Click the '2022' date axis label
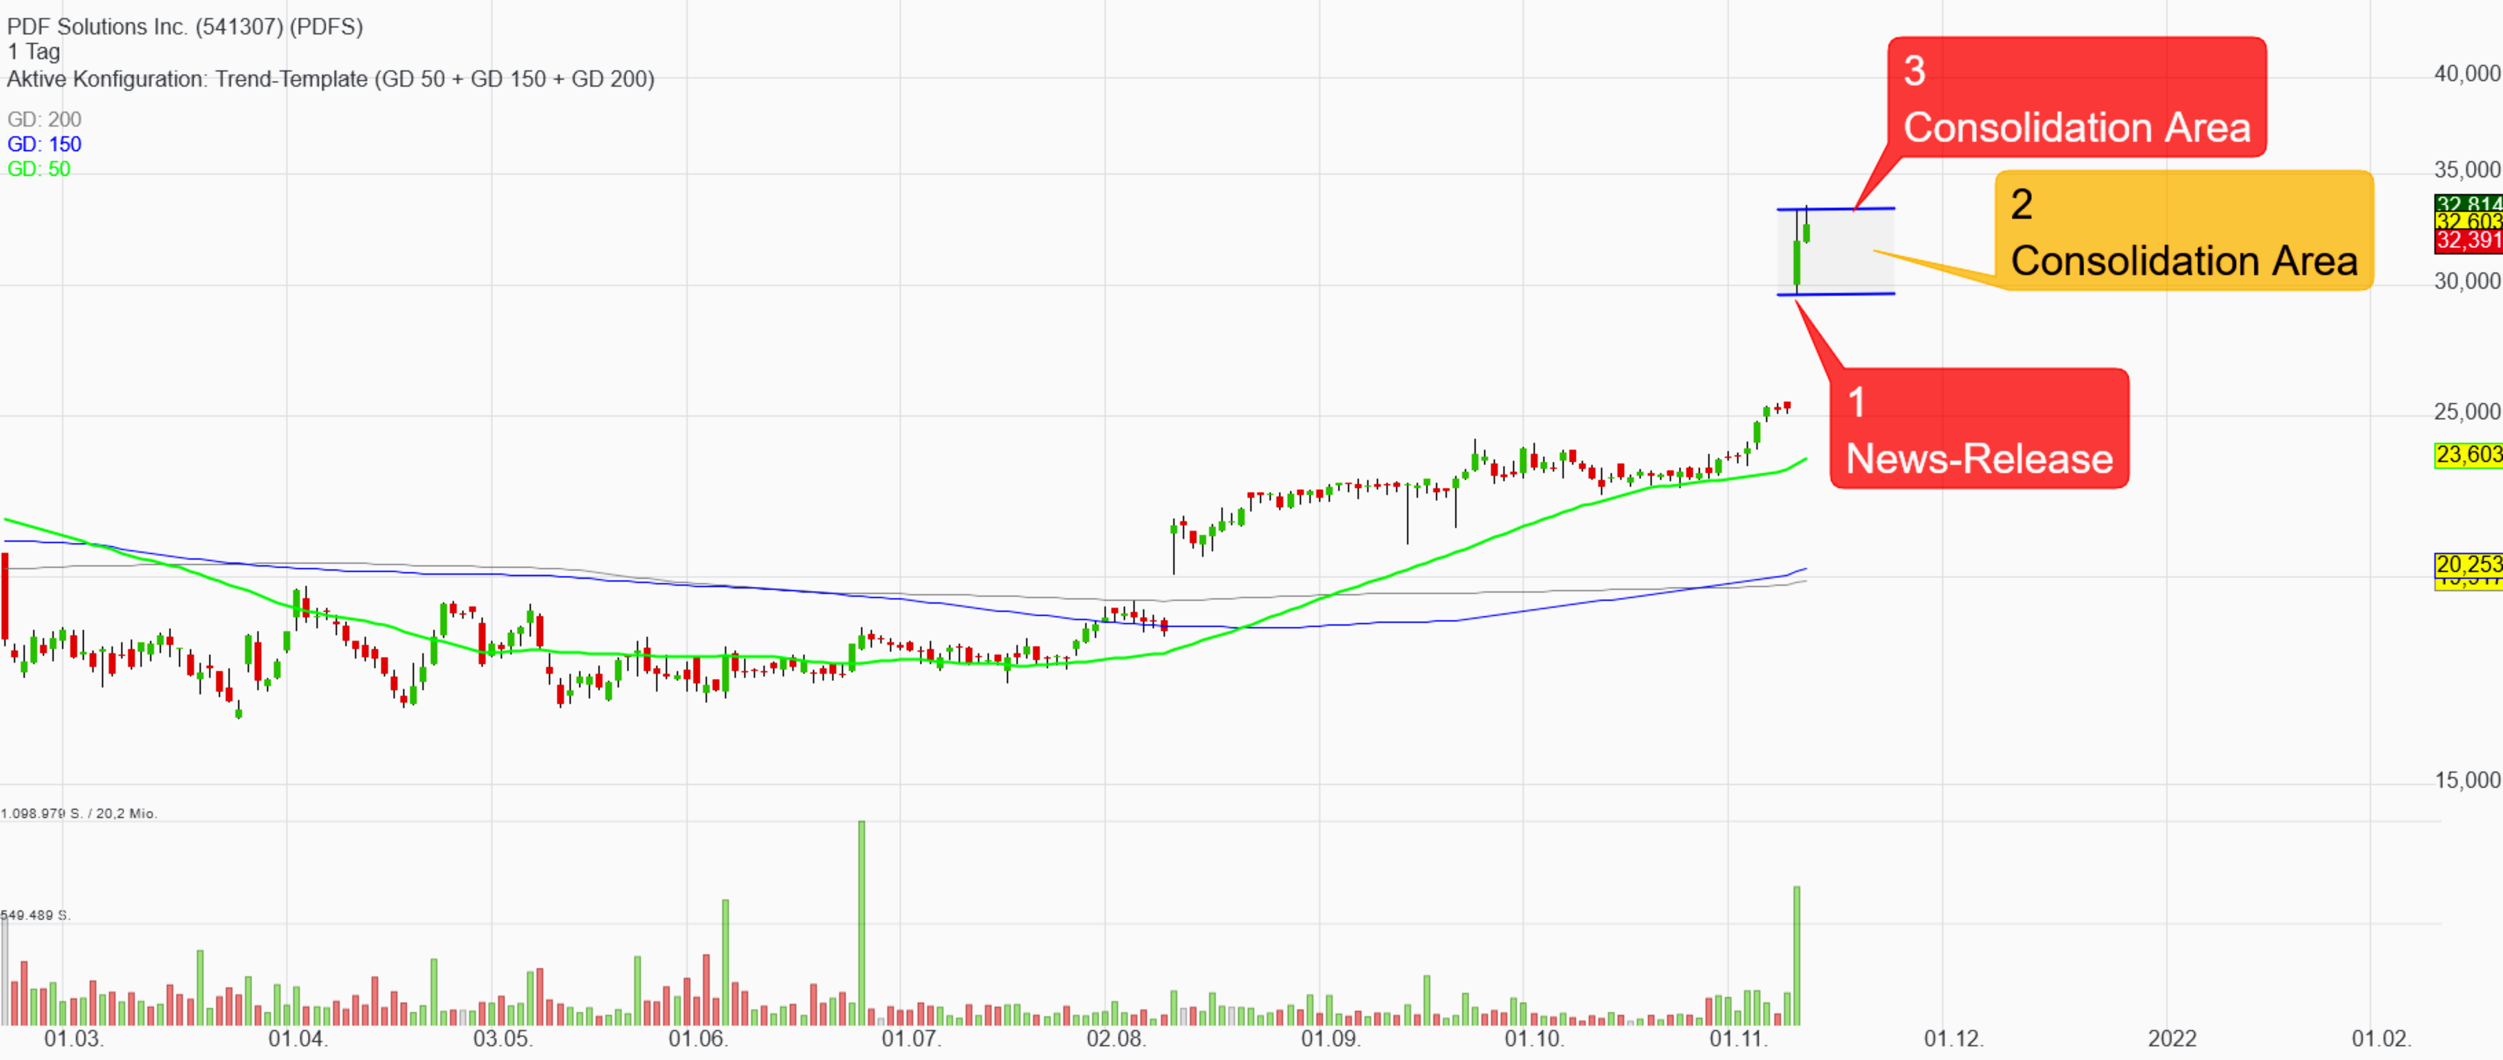 coord(2172,1039)
